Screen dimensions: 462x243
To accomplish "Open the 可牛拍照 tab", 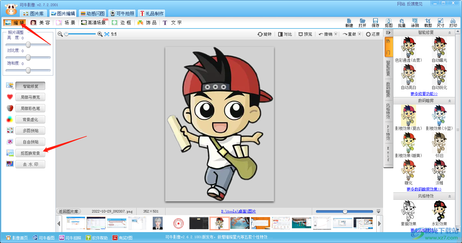I will (122, 13).
